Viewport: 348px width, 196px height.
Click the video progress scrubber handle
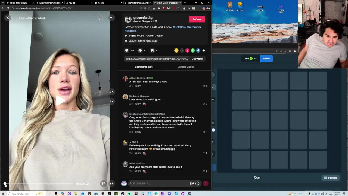[x=5, y=184]
